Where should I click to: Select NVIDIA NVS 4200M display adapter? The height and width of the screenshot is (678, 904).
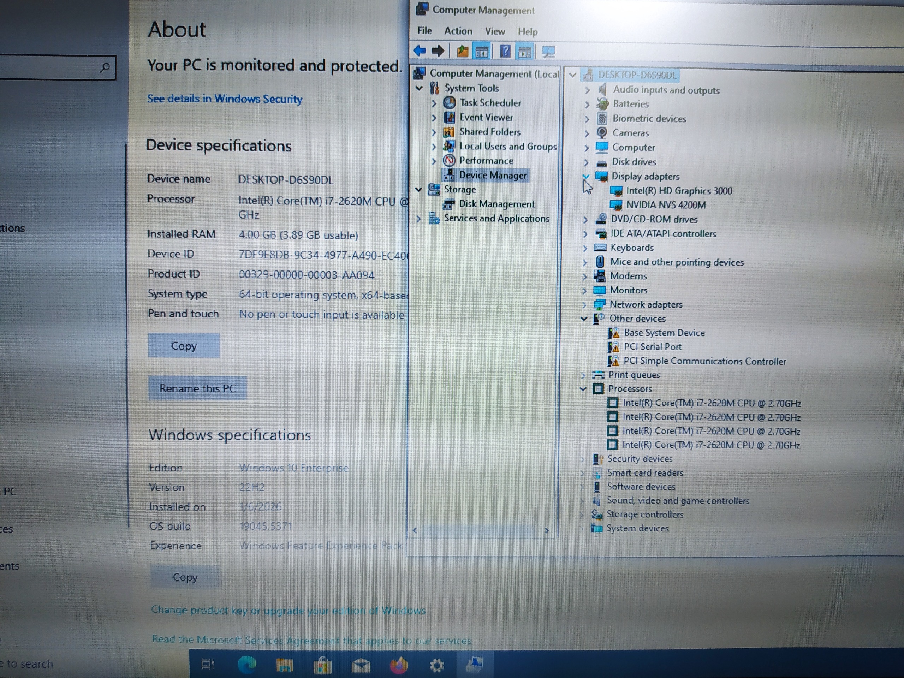click(x=665, y=205)
